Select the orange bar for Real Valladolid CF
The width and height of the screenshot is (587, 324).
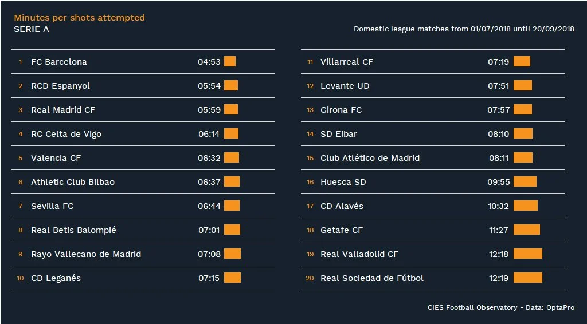[527, 254]
